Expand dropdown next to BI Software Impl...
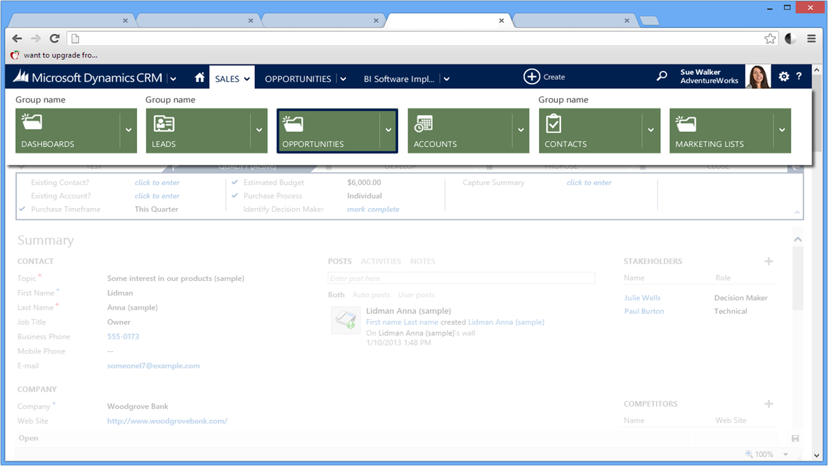 click(446, 79)
